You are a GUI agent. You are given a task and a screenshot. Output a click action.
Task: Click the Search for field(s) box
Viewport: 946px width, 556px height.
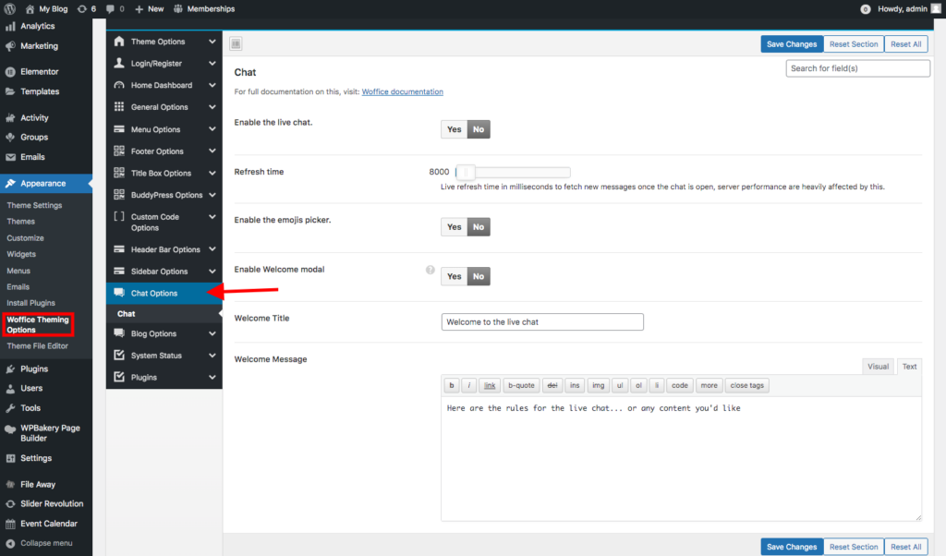(857, 68)
